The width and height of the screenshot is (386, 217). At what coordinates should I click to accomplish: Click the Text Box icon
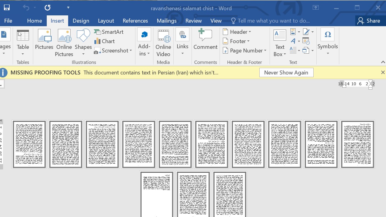click(x=280, y=36)
